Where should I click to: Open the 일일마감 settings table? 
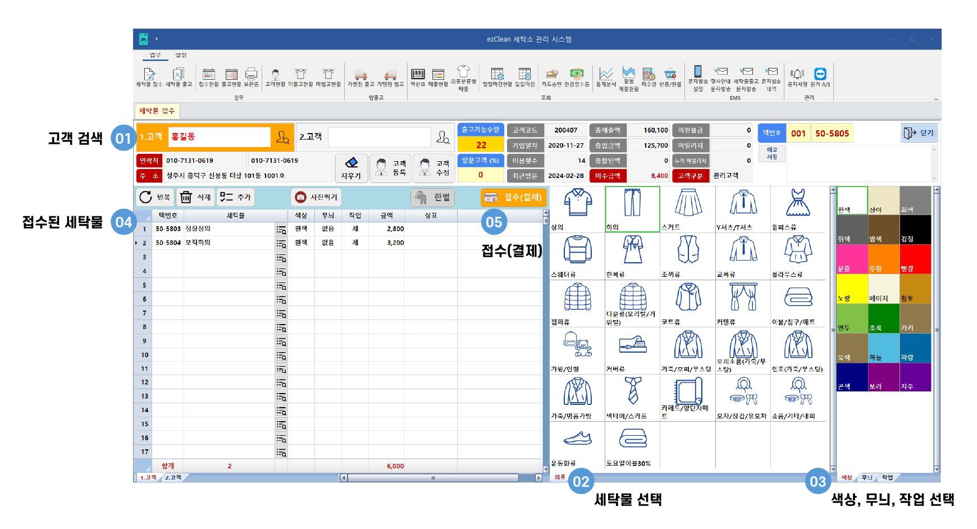525,77
